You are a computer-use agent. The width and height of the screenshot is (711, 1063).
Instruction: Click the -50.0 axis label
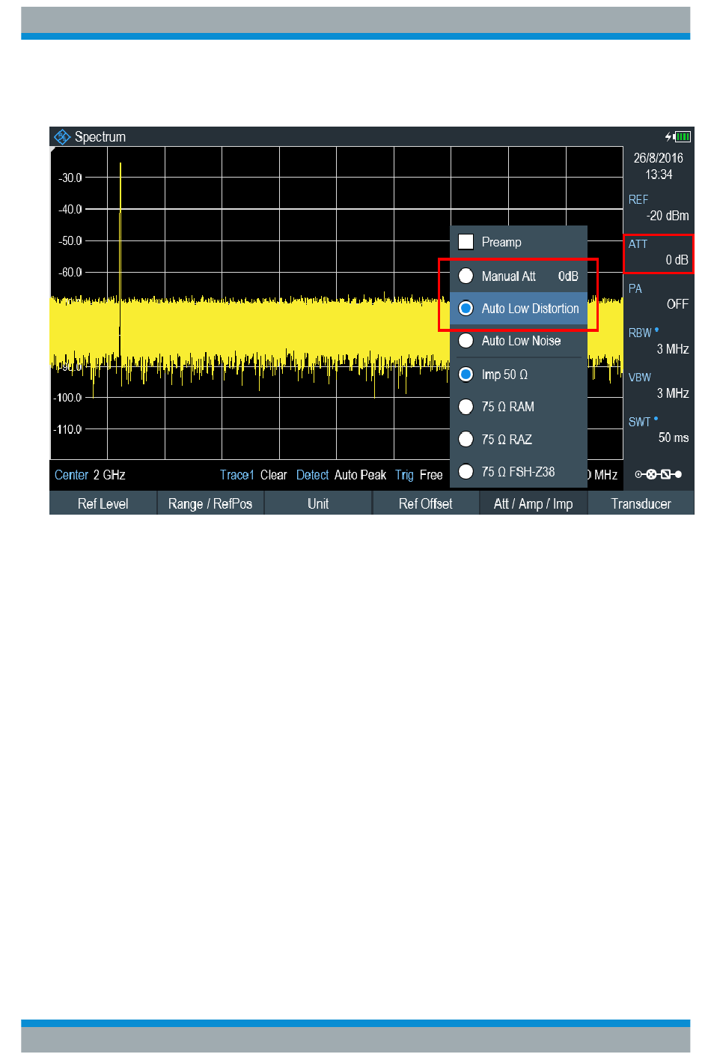click(x=70, y=241)
